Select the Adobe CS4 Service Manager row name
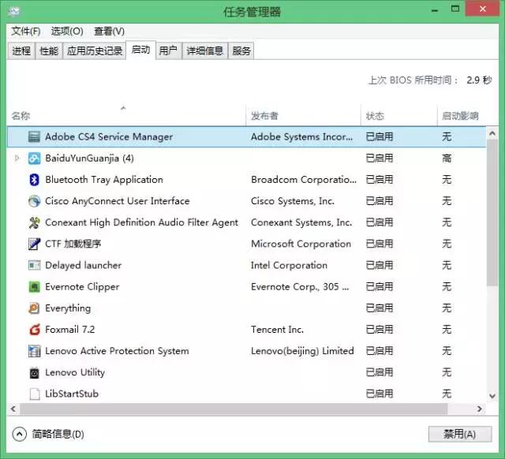505x459 pixels. tap(109, 136)
